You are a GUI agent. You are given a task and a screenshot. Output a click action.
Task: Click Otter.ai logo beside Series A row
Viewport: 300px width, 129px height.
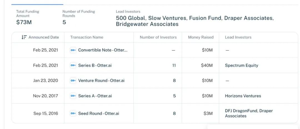tap(73, 96)
